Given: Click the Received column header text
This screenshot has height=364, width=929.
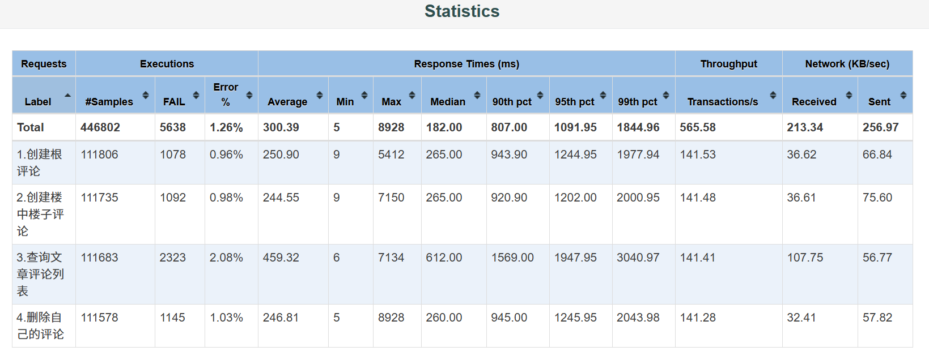Looking at the screenshot, I should click(x=814, y=102).
